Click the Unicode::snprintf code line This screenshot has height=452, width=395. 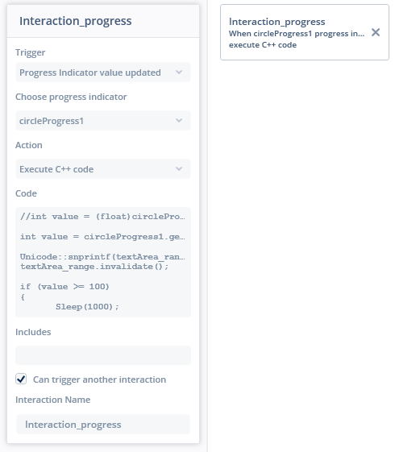click(102, 256)
